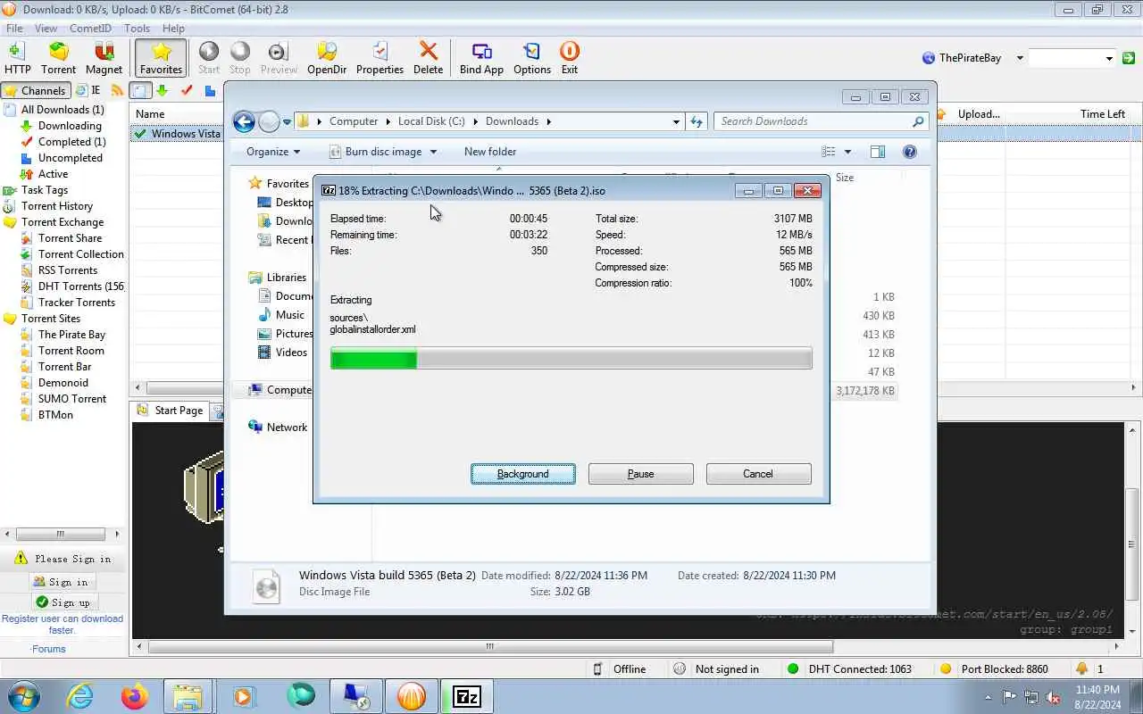Expand the address bar history dropdown
Image resolution: width=1143 pixels, height=714 pixels.
676,121
